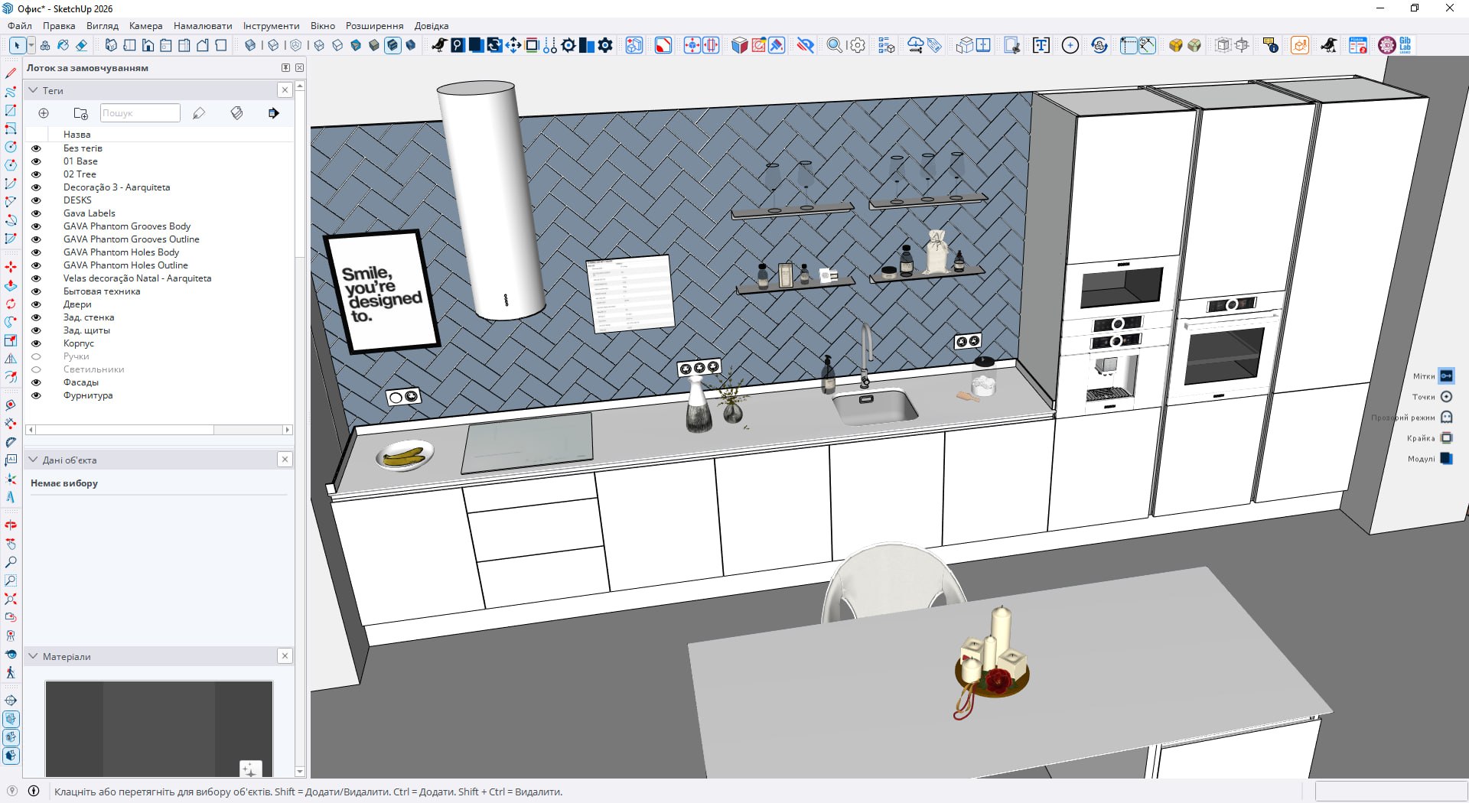1469x803 pixels.
Task: Open the Камера menu
Action: tap(145, 26)
